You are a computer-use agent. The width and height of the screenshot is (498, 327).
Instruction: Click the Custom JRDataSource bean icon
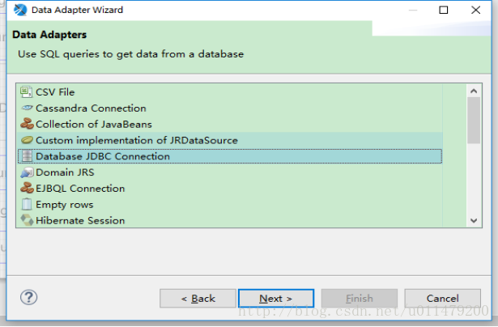coord(27,140)
